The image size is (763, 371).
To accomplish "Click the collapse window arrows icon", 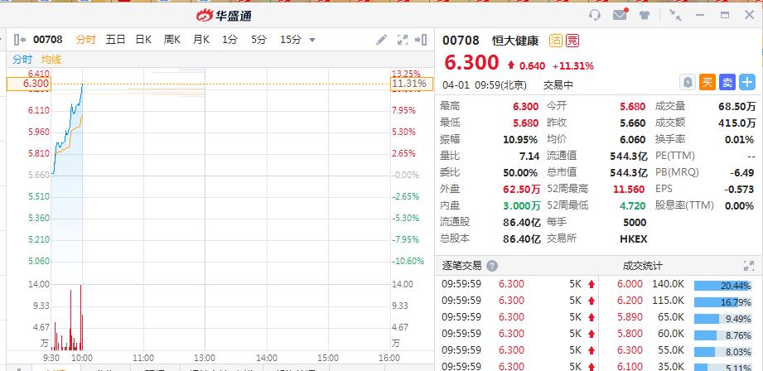I will 675,15.
